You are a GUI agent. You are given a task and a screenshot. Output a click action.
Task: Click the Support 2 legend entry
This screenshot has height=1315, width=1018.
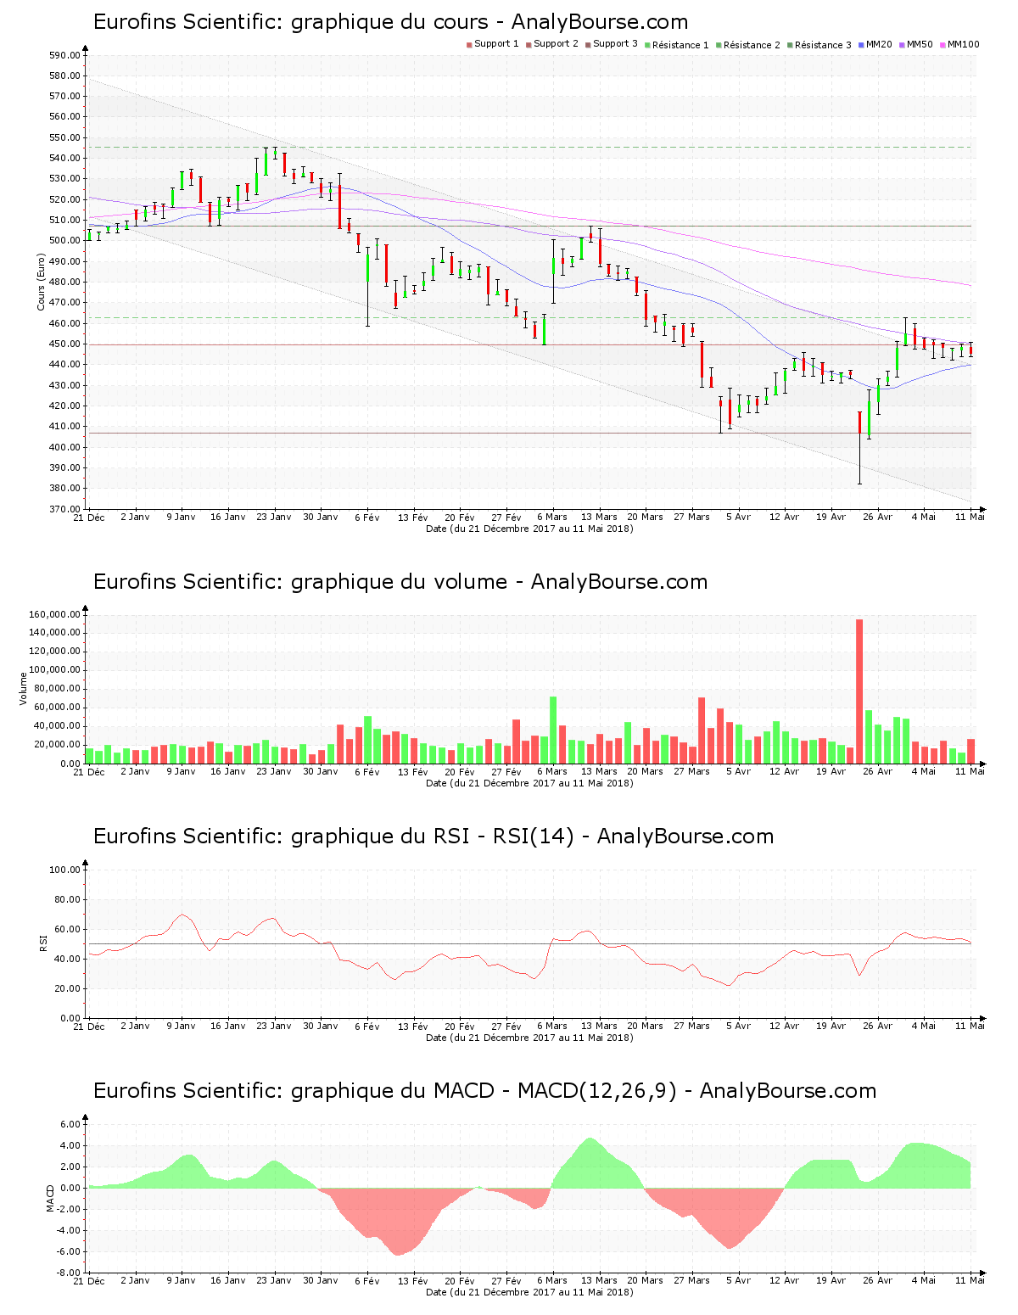(552, 44)
